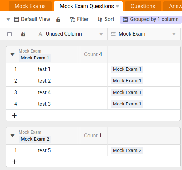Collapse the Mock Exam 1 group

[12, 54]
